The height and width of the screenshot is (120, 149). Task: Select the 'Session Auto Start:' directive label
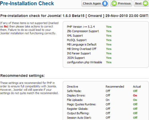pos(79,118)
